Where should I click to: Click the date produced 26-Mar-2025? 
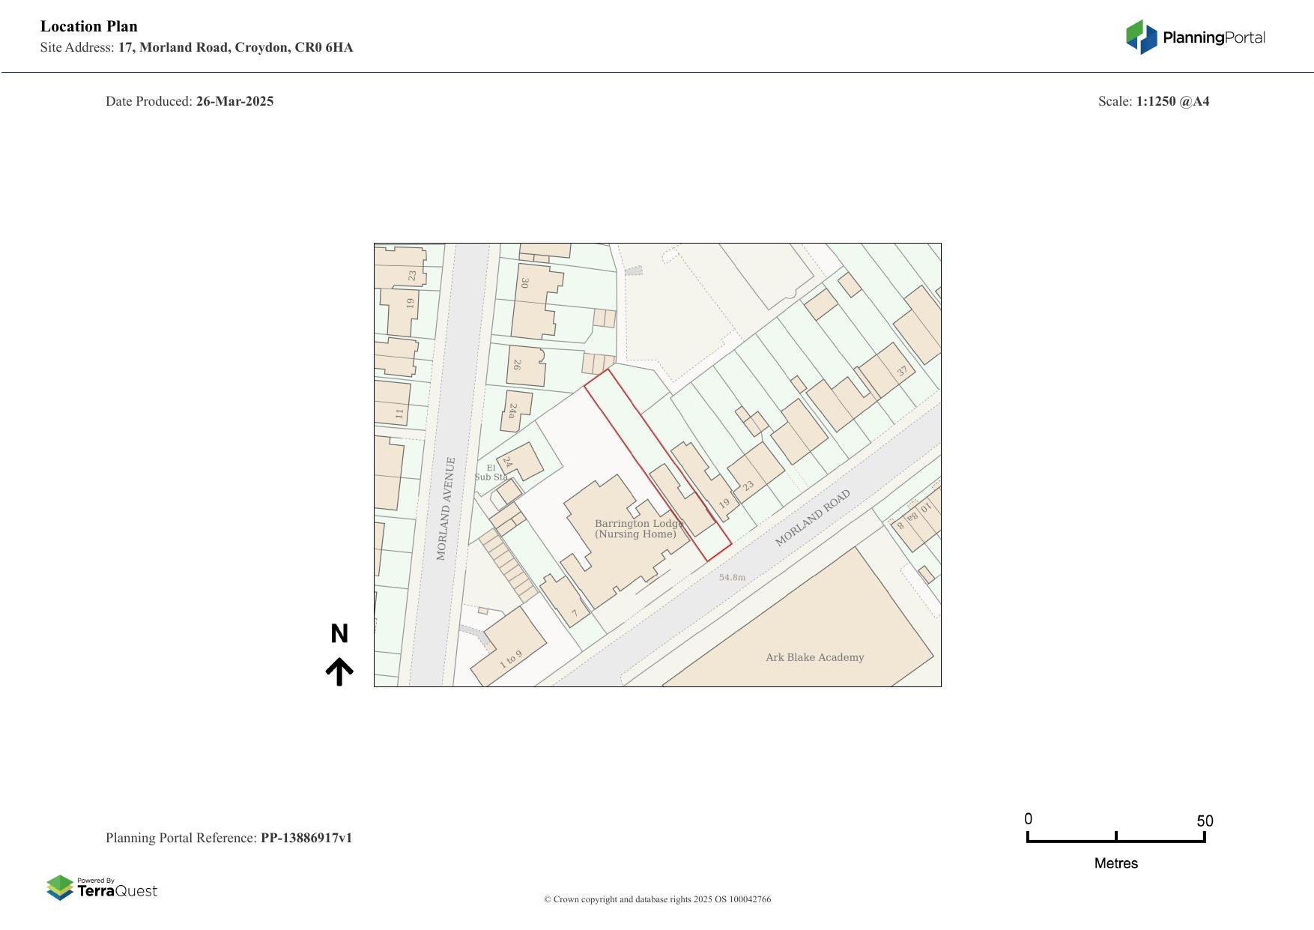pyautogui.click(x=234, y=101)
